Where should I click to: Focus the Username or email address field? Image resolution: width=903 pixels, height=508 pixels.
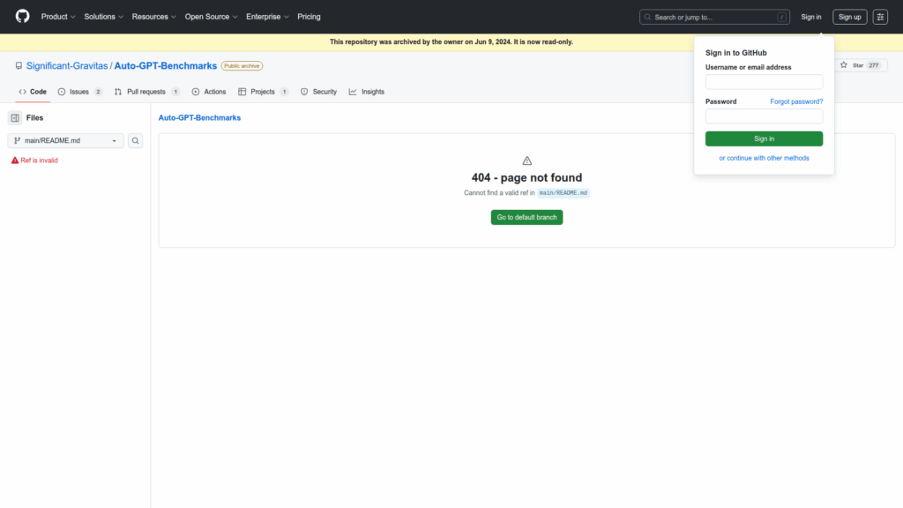click(764, 82)
